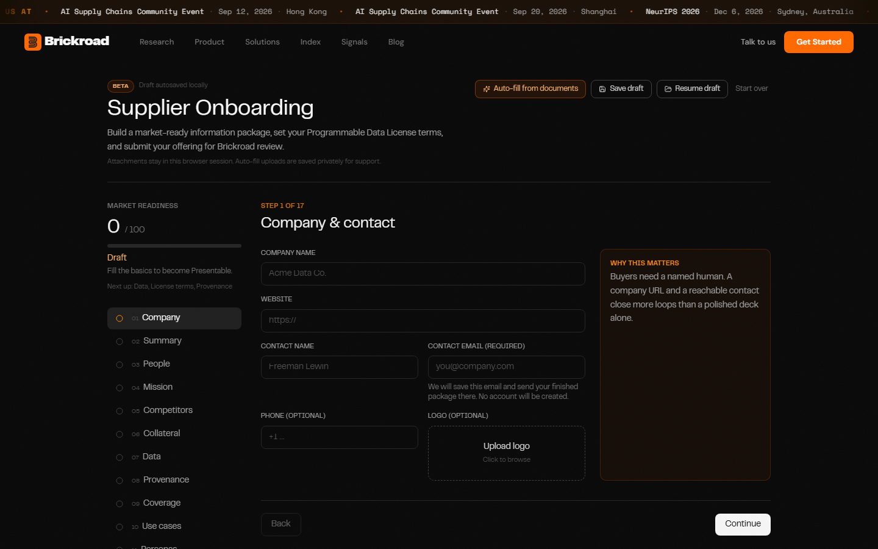Image resolution: width=878 pixels, height=549 pixels.
Task: Focus the Phone optional input field
Action: [340, 437]
